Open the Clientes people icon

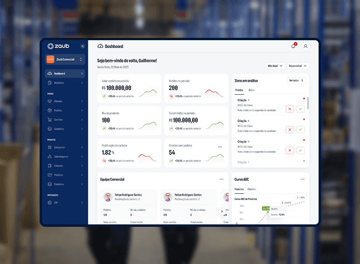pyautogui.click(x=50, y=101)
